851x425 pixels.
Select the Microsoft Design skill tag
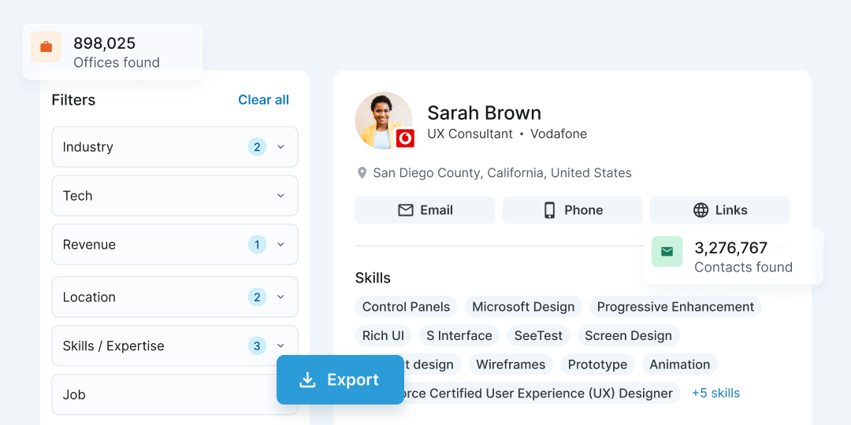pos(523,307)
